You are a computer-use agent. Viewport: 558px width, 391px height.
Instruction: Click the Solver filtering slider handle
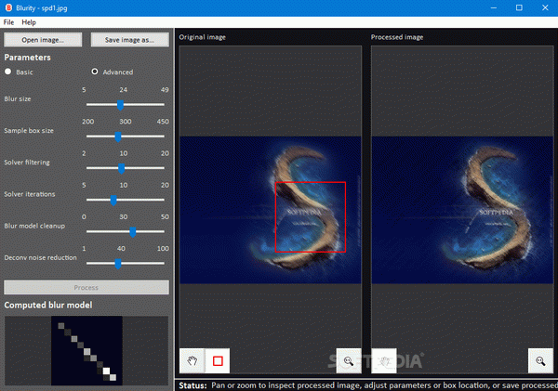[121, 168]
